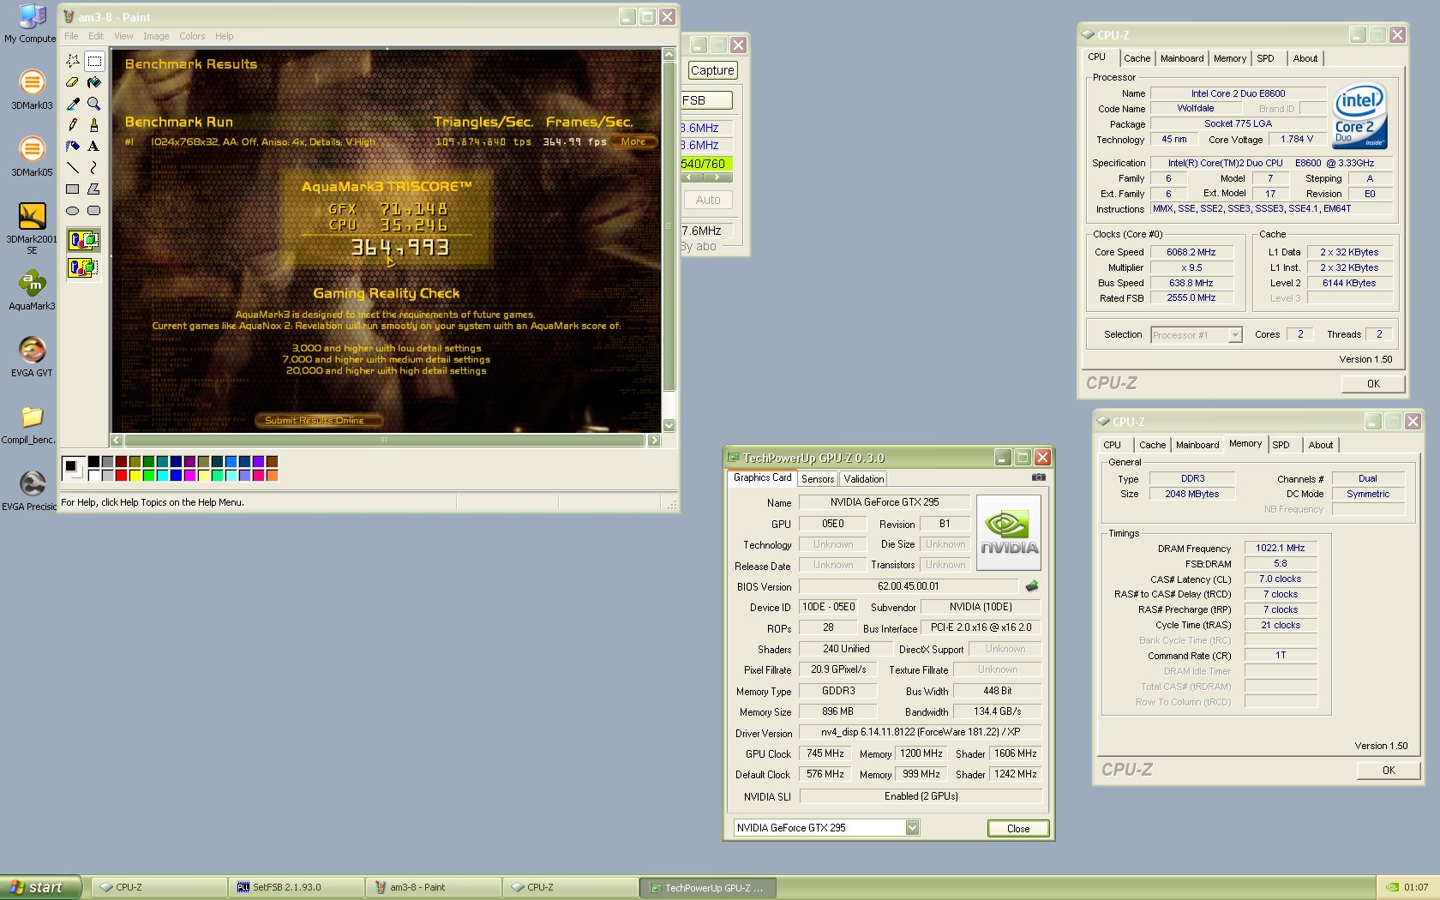This screenshot has height=900, width=1440.
Task: Click the FSB button in SetFSB
Action: (x=706, y=100)
